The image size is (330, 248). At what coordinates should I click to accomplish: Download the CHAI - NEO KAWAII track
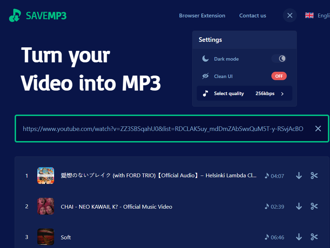[x=299, y=207]
